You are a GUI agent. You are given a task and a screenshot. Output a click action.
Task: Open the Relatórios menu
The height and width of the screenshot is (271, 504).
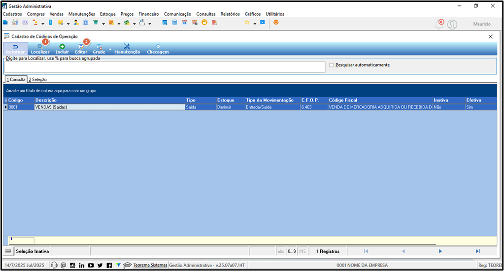pos(230,14)
